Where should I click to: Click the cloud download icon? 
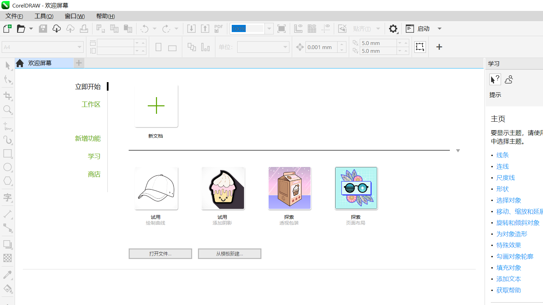coord(57,29)
